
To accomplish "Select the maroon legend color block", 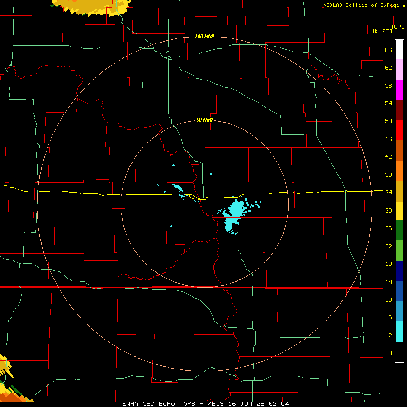I will pos(399,110).
